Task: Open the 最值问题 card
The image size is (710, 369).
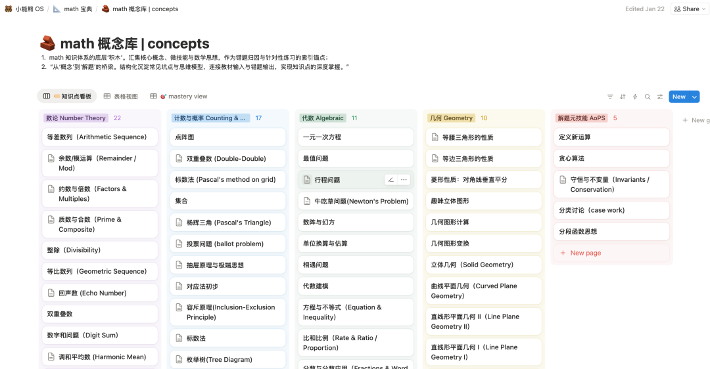Action: pyautogui.click(x=356, y=158)
